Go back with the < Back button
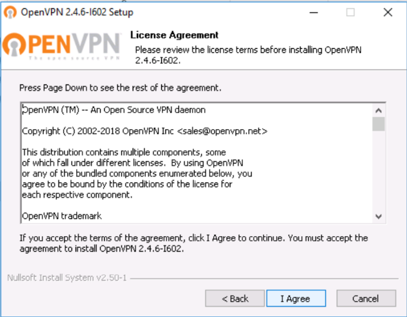This screenshot has height=317, width=407. 235,299
